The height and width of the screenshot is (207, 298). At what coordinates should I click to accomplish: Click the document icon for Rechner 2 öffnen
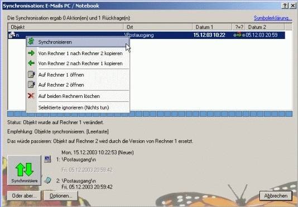coord(31,85)
